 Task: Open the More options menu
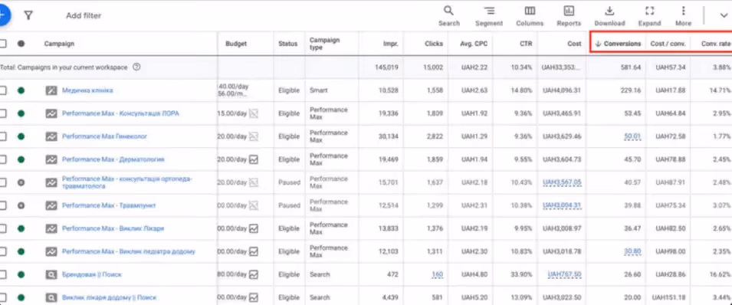[683, 16]
